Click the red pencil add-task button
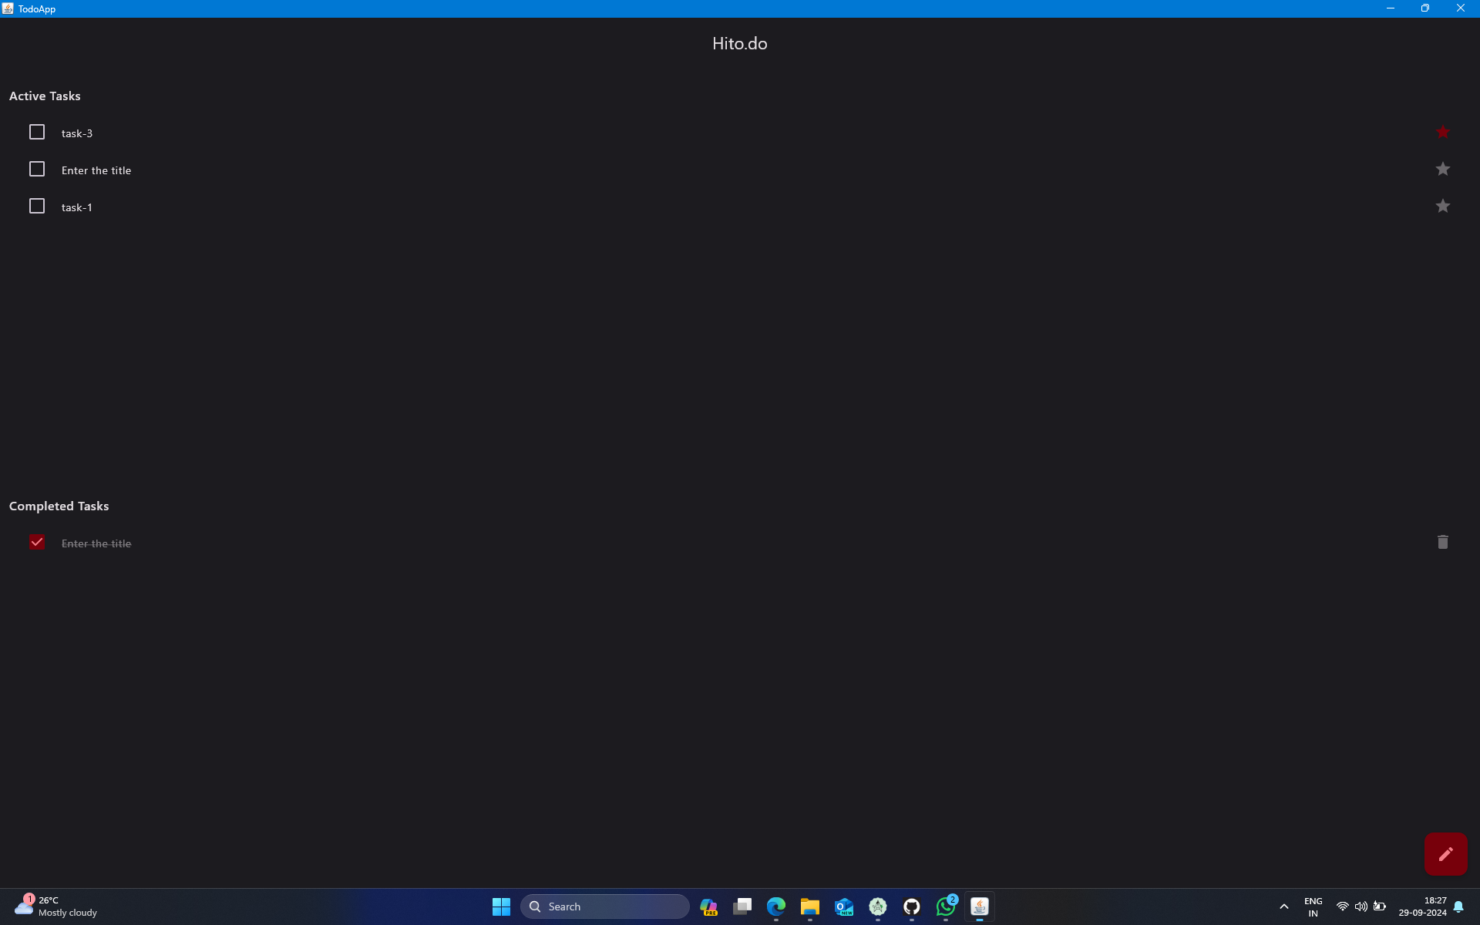The height and width of the screenshot is (925, 1480). tap(1445, 853)
